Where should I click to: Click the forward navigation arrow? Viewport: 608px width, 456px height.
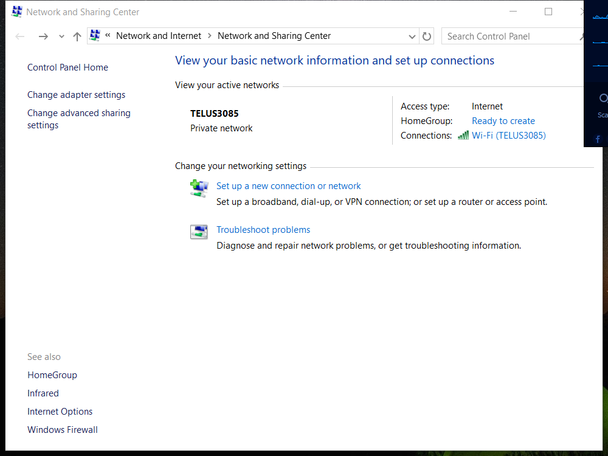[43, 36]
